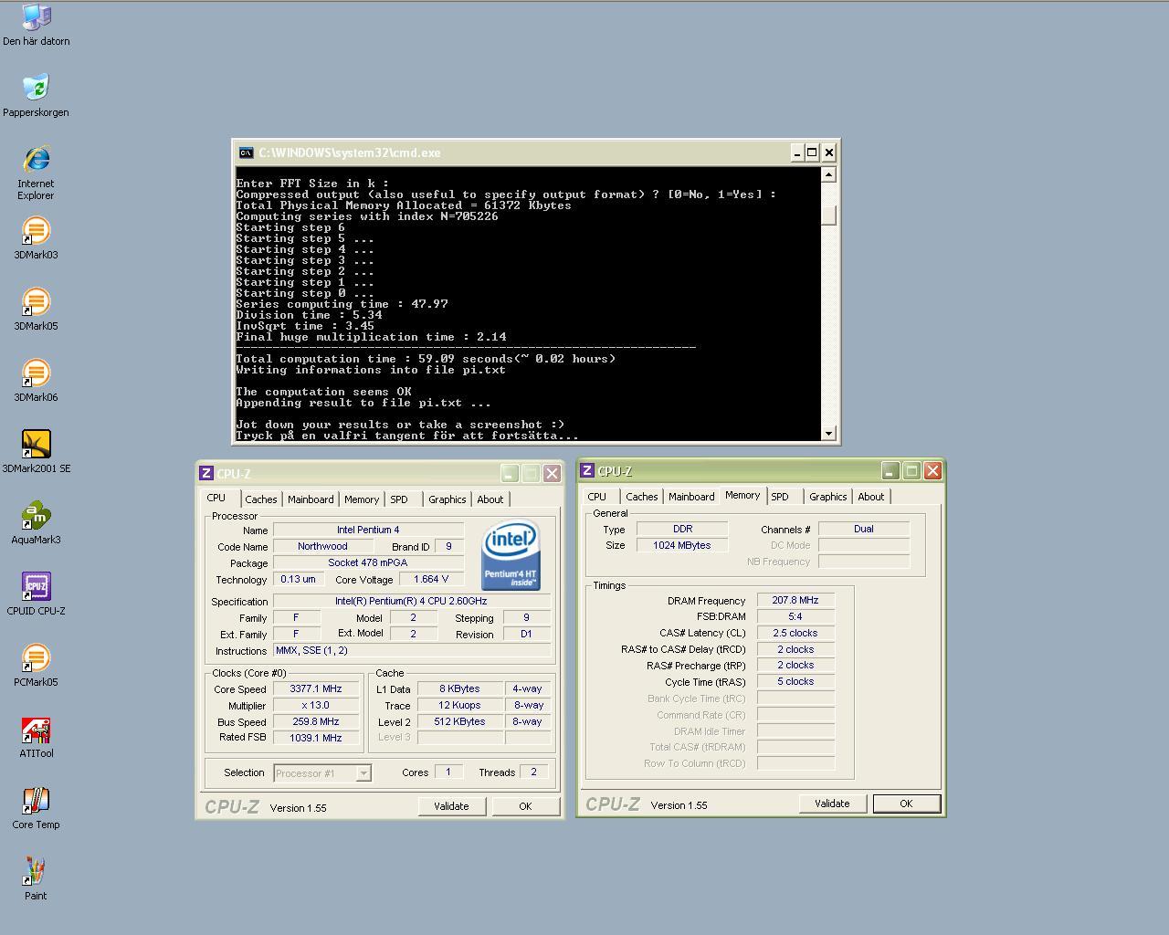This screenshot has width=1169, height=935.
Task: Click the Intel Pentium 4 HT logo
Action: 511,555
